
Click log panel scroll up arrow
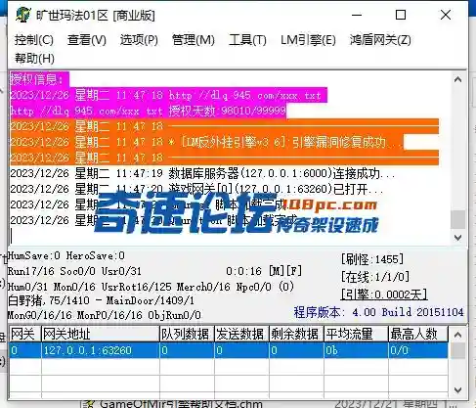click(x=457, y=79)
